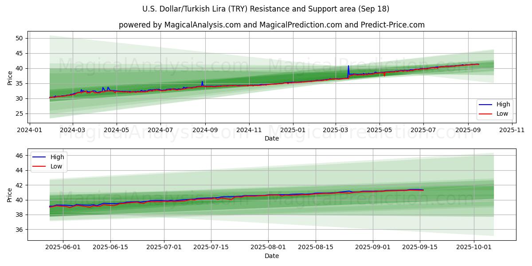Viewport: 532px width, 266px height.
Task: Click the '2025-07' date tick label
Action: click(x=423, y=130)
